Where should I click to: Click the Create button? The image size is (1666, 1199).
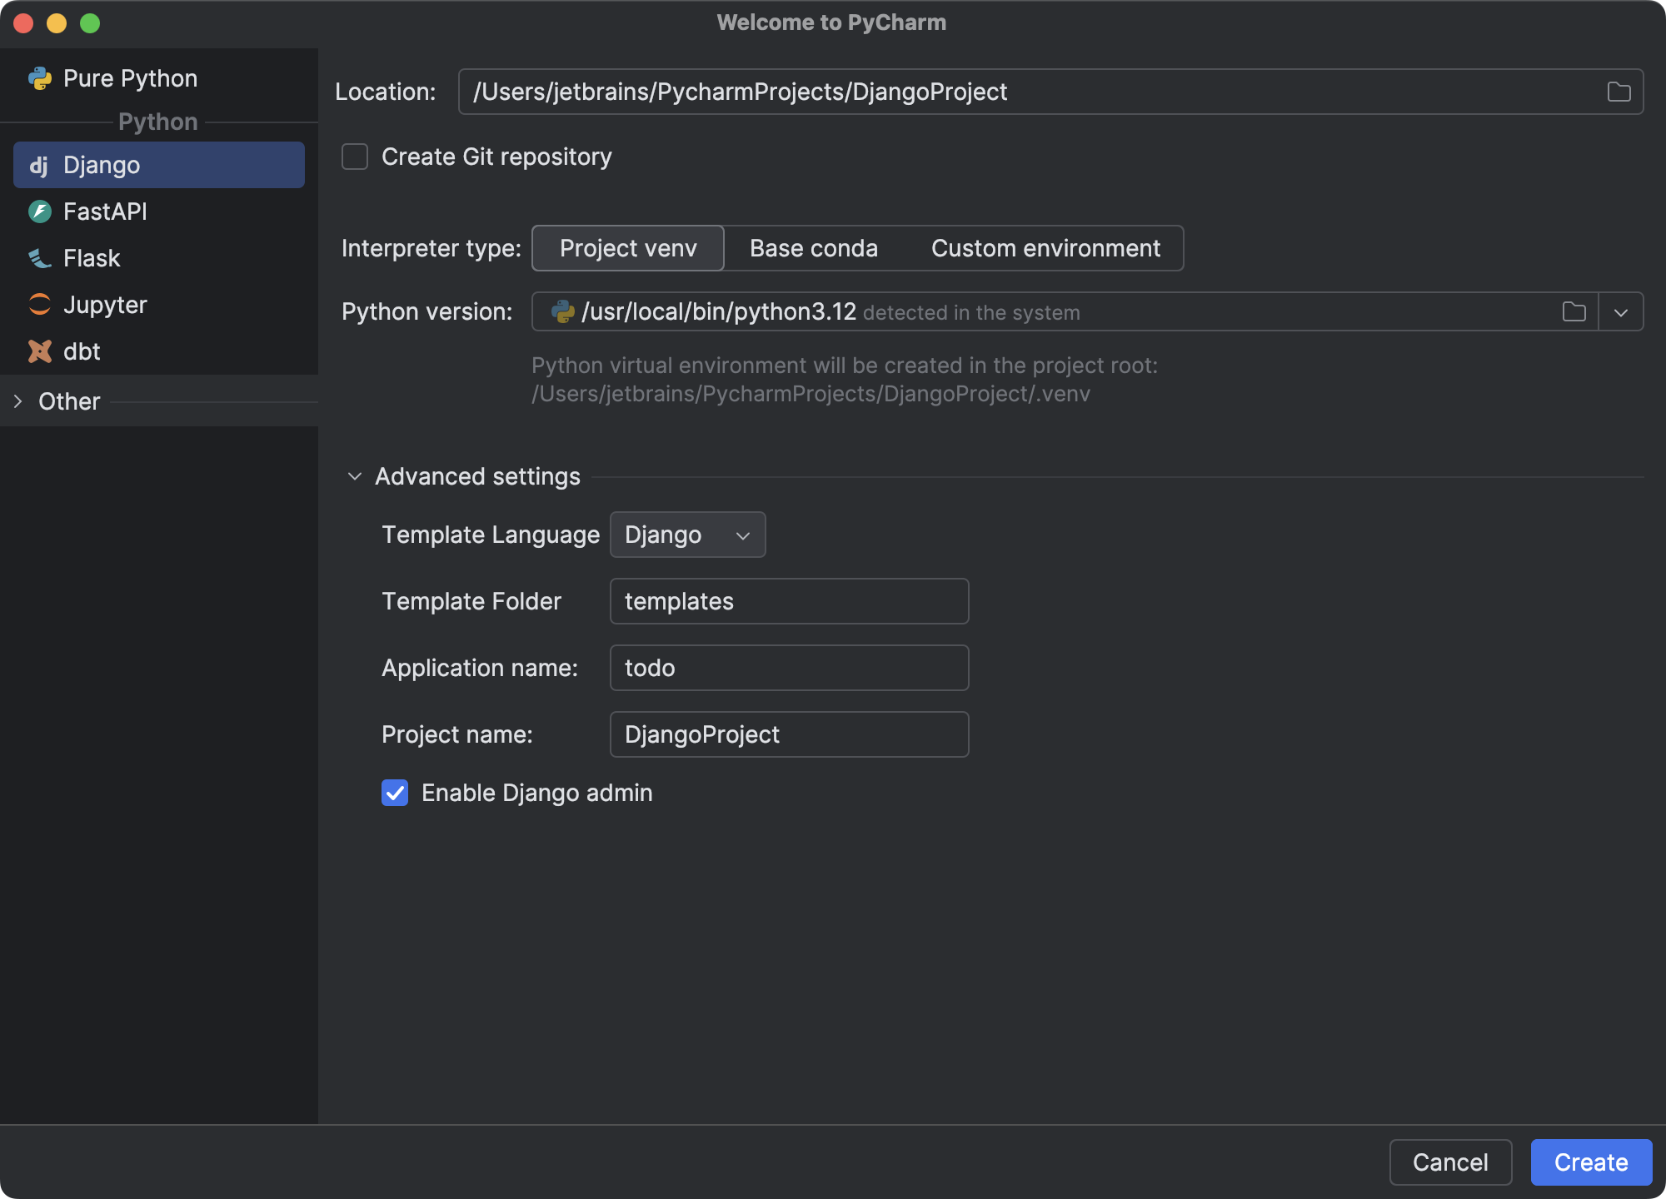(x=1591, y=1162)
